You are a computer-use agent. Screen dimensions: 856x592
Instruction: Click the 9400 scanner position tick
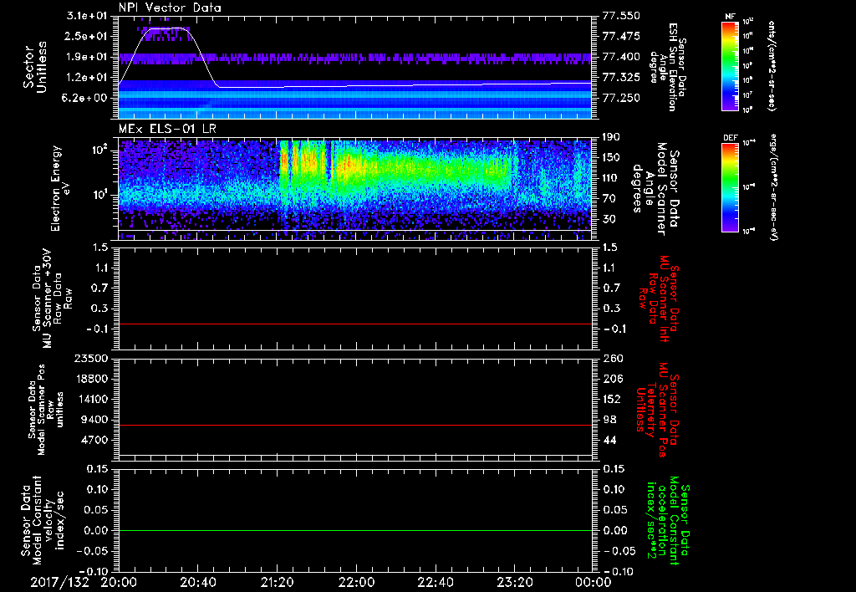click(95, 420)
